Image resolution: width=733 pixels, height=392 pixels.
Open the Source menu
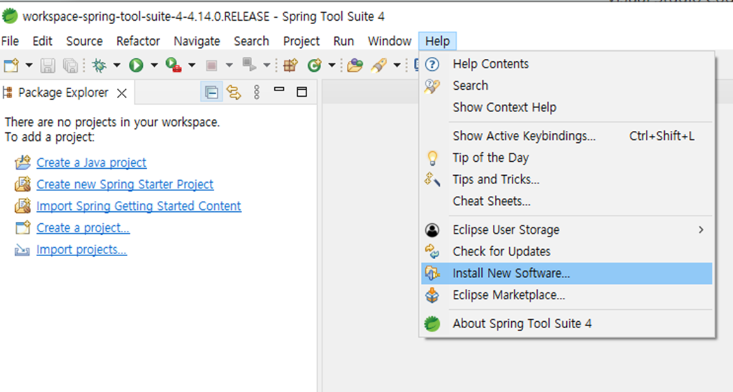[84, 41]
